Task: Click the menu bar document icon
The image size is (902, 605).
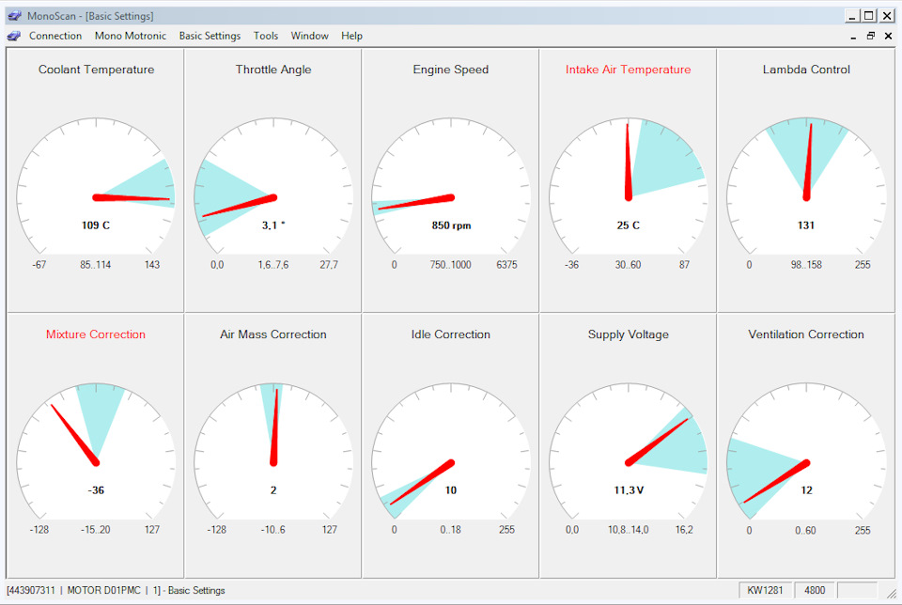Action: 14,37
